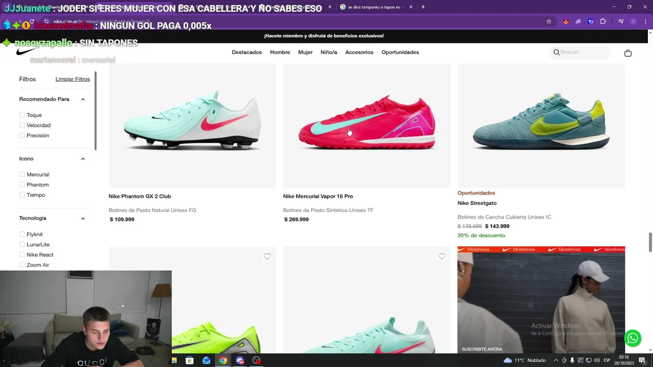Open the shopping bag cart icon

pos(628,53)
